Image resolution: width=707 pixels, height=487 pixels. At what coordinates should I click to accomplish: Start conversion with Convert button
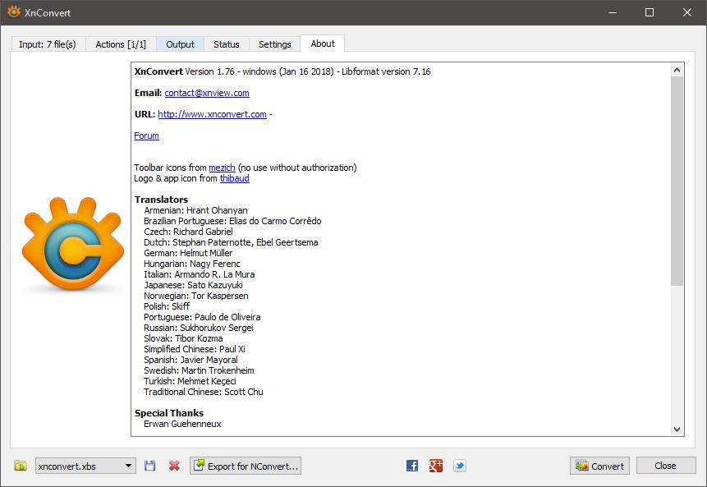(599, 466)
